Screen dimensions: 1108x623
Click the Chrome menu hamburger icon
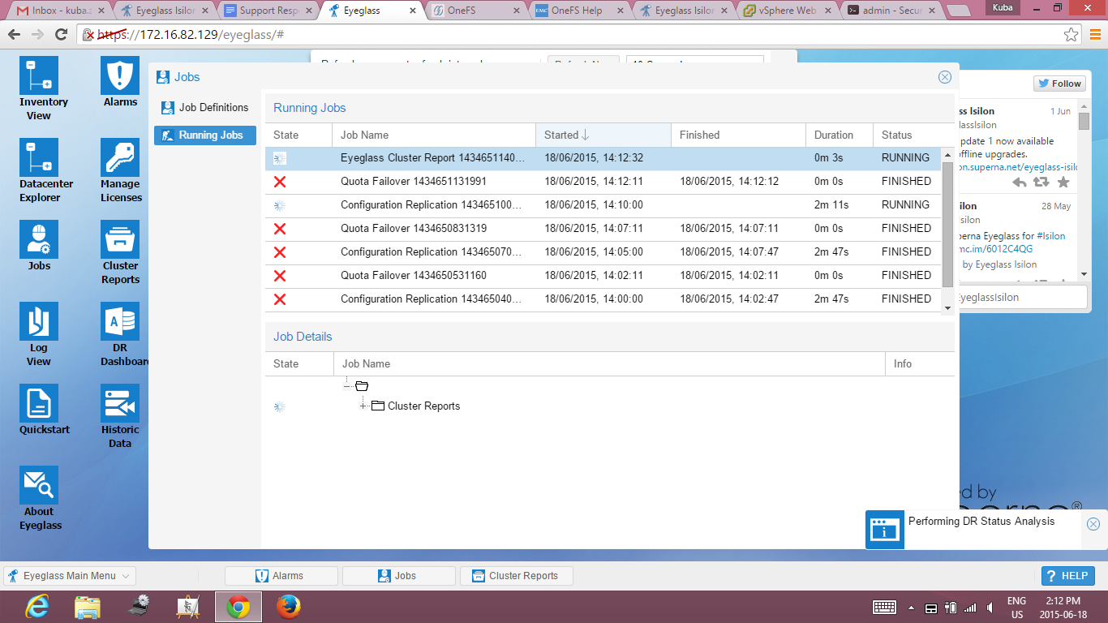coord(1094,34)
